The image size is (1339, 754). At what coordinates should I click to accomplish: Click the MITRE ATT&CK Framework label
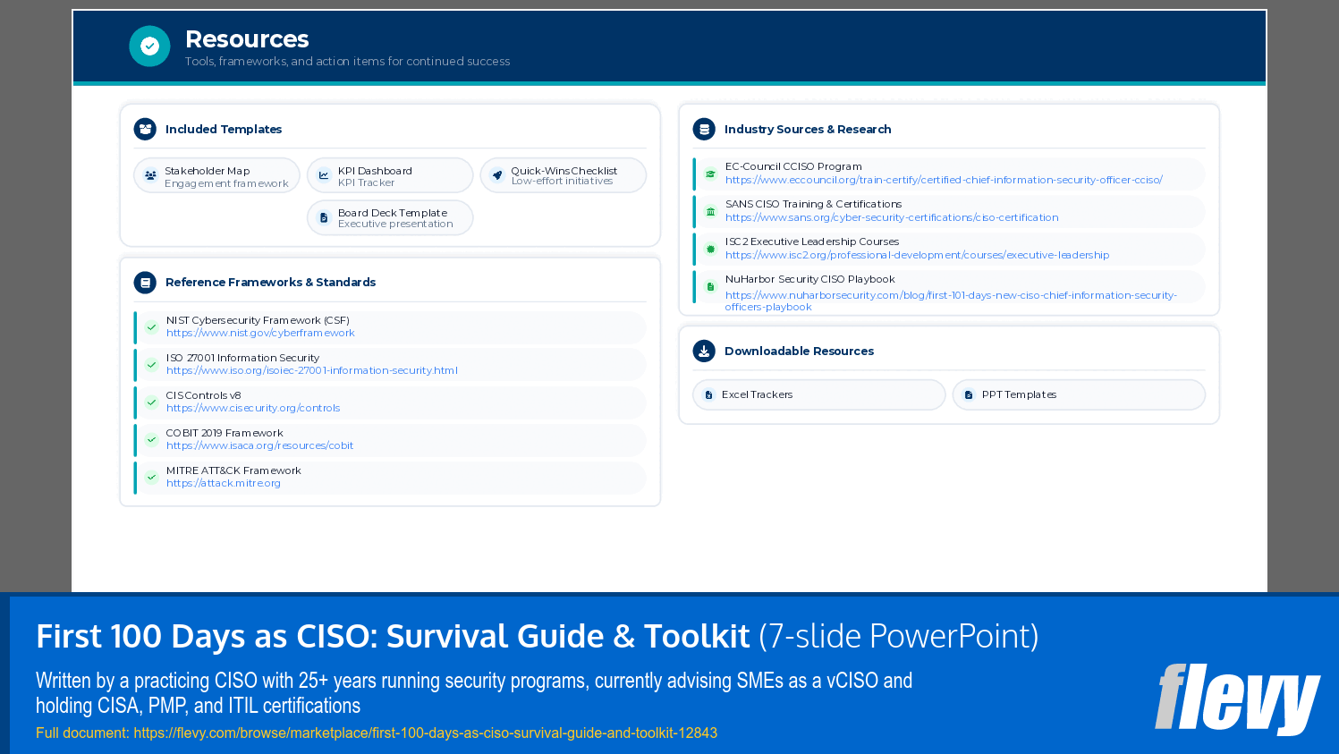(233, 470)
